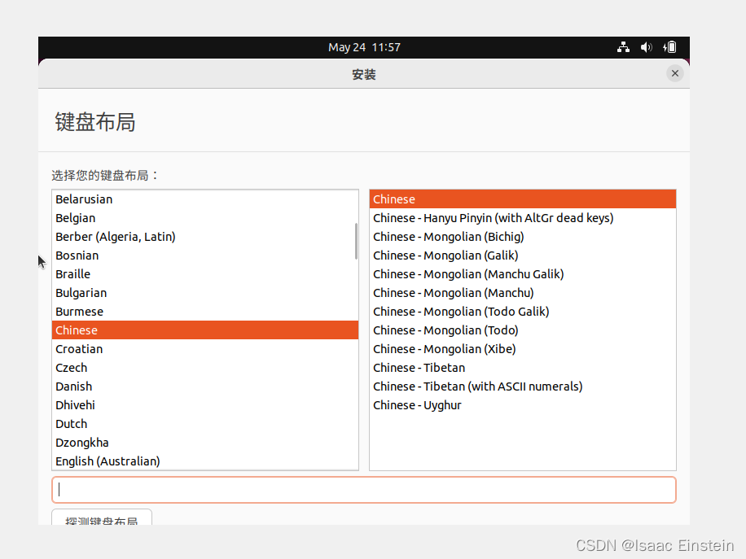Select Chinese - Mongolian (Todo) variant

pyautogui.click(x=522, y=330)
